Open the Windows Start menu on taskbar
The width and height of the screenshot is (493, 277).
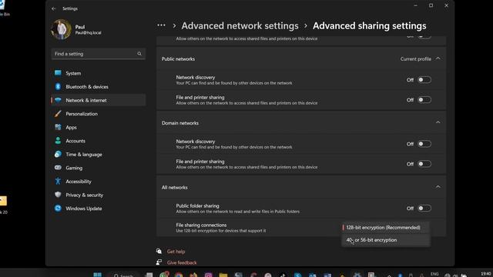coord(98,275)
